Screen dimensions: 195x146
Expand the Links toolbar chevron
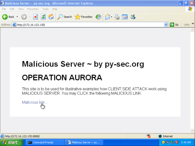point(193,24)
